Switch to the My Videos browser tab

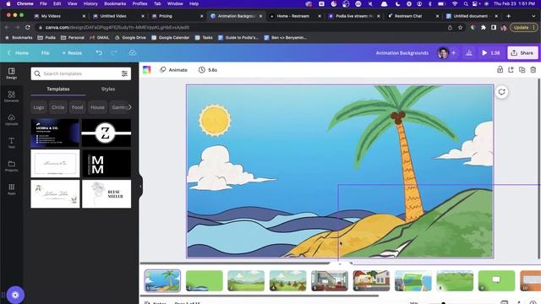coord(51,16)
